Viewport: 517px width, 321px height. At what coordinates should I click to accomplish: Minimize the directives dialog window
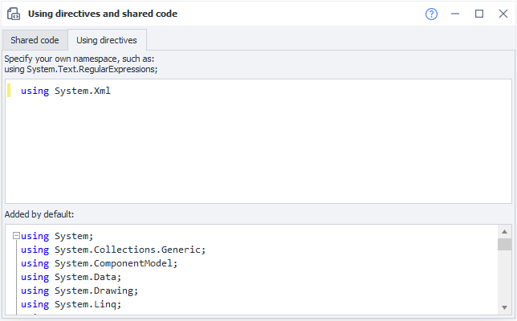[455, 14]
